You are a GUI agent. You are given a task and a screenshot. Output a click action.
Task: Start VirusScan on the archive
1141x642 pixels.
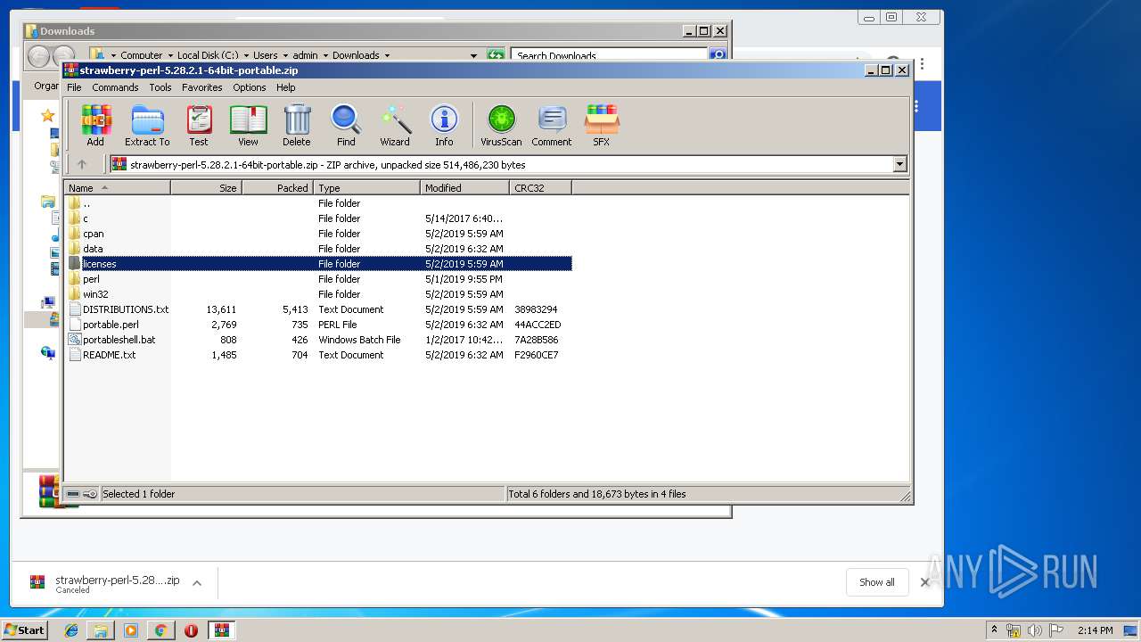pos(501,125)
